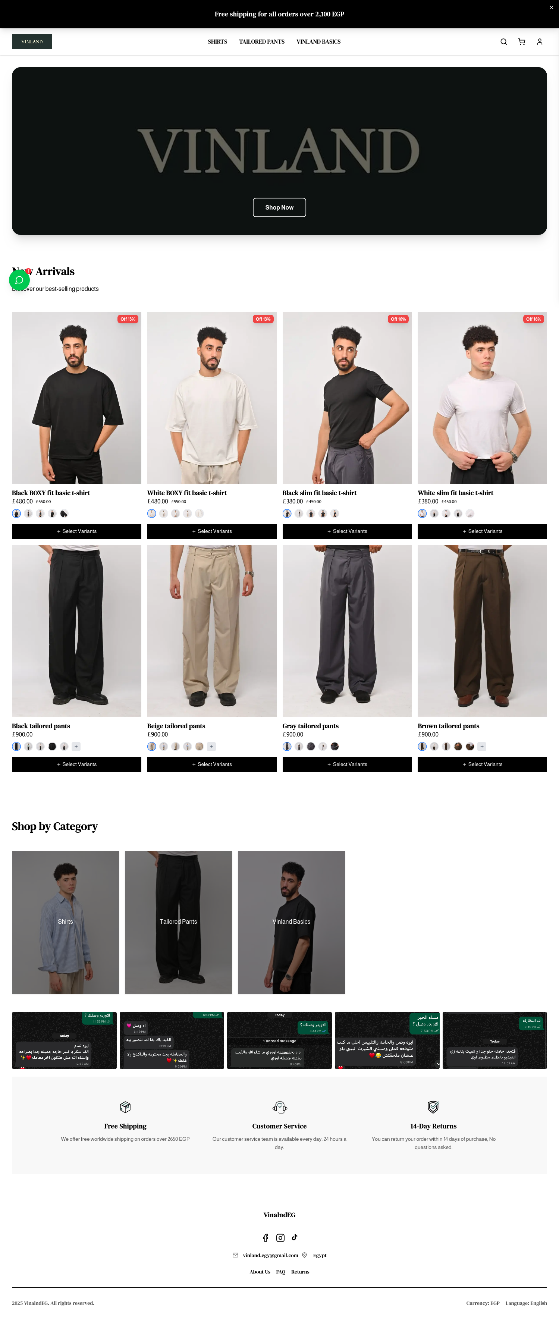Visit the Facebook page icon in footer
This screenshot has height=1325, width=559.
(x=266, y=1238)
